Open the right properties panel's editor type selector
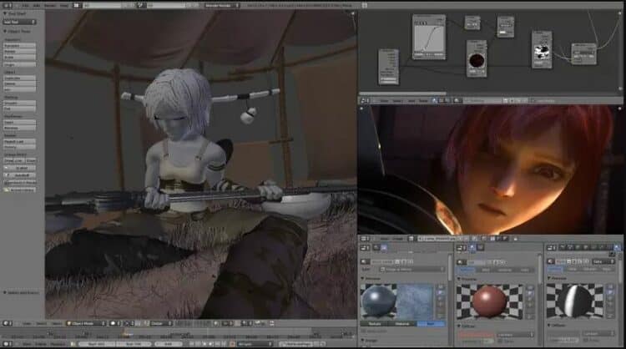The image size is (626, 349). pos(552,248)
